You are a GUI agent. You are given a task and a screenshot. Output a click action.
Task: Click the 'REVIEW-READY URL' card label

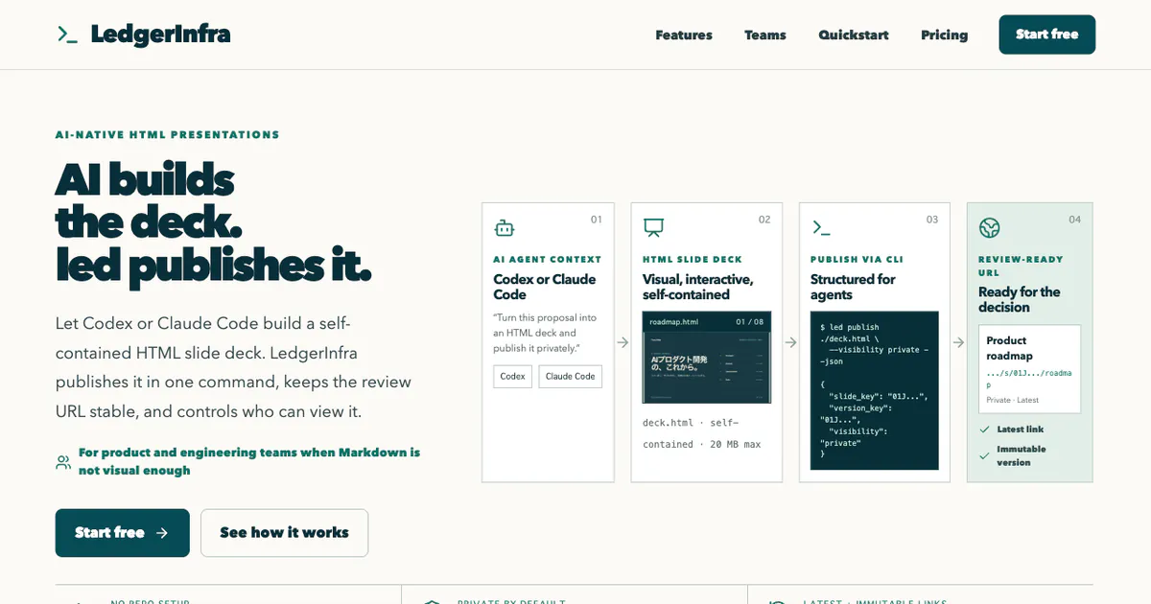pos(1021,267)
